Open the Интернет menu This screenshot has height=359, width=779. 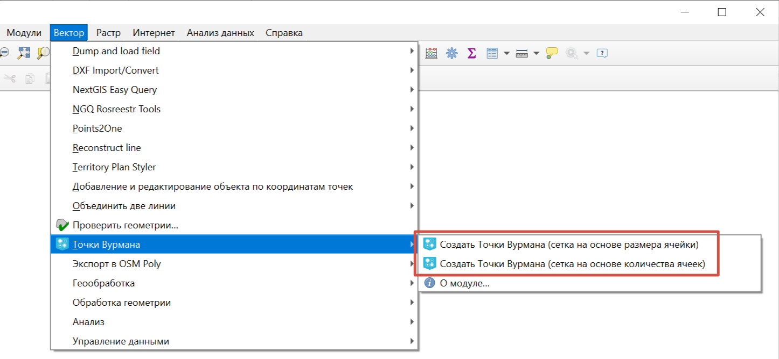pyautogui.click(x=154, y=33)
